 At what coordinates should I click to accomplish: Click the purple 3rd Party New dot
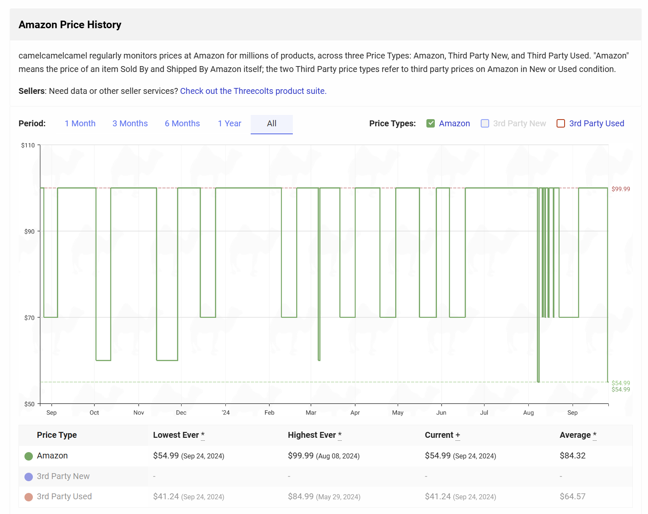[x=29, y=477]
